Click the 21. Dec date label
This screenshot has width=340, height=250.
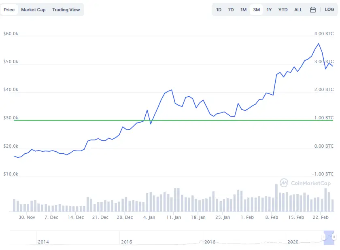pos(100,217)
